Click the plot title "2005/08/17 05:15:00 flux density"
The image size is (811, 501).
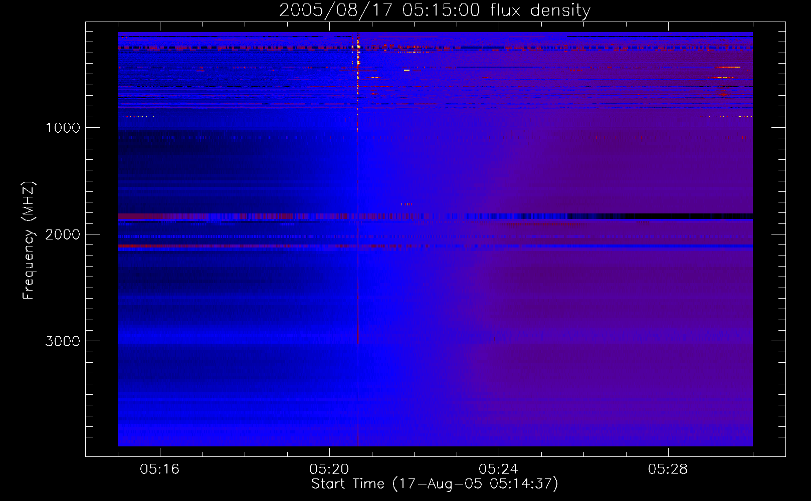435,10
